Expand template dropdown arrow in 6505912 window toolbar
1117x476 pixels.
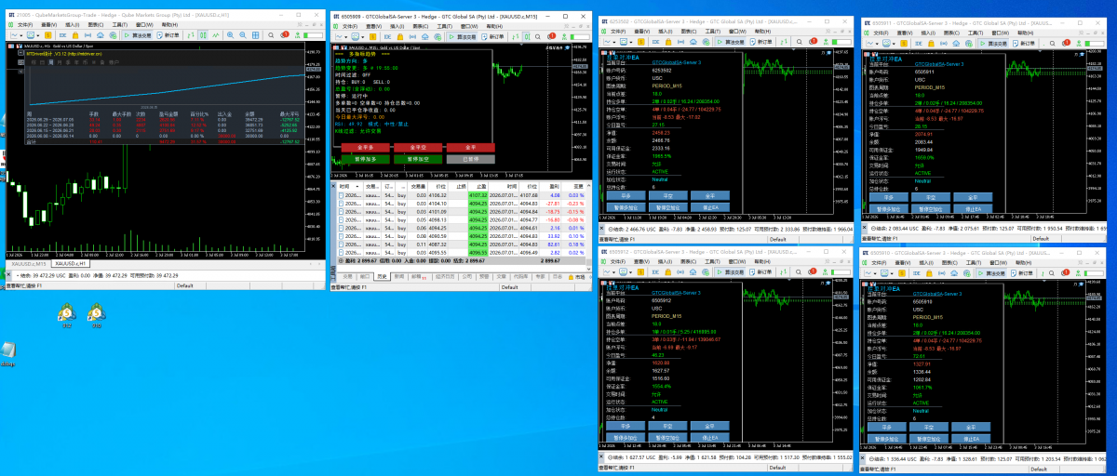point(630,272)
